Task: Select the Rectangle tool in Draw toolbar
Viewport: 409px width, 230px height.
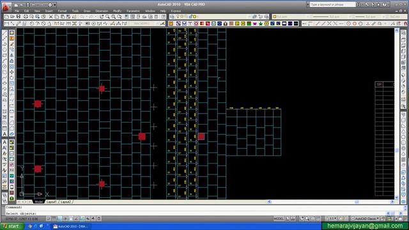Action: (4, 55)
